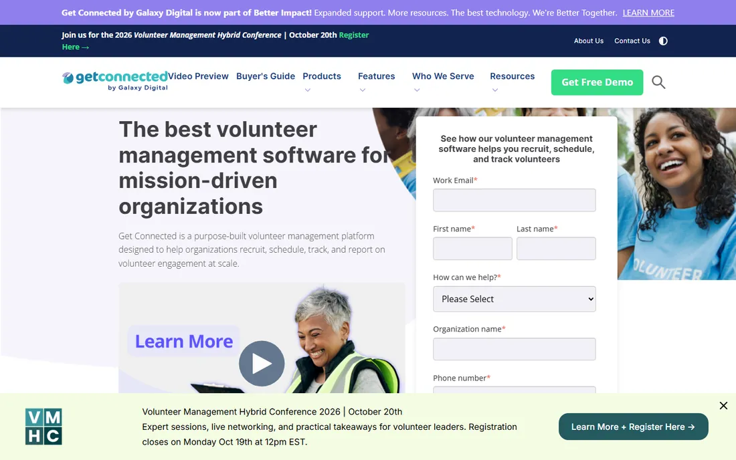The width and height of the screenshot is (736, 460).
Task: Click Learn More + Register Here button
Action: click(633, 427)
